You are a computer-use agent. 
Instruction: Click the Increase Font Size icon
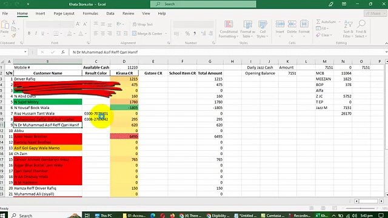[x=78, y=24]
